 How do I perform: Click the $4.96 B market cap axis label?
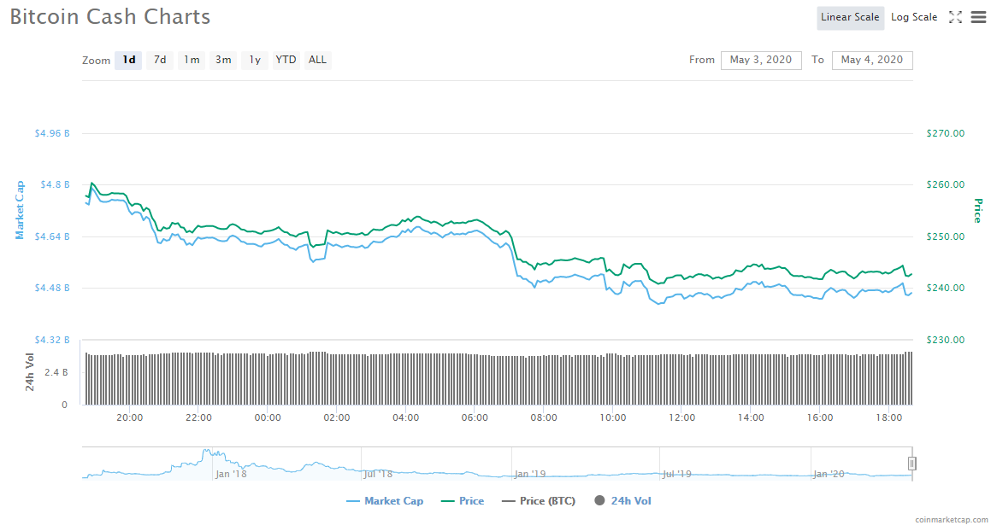[52, 133]
